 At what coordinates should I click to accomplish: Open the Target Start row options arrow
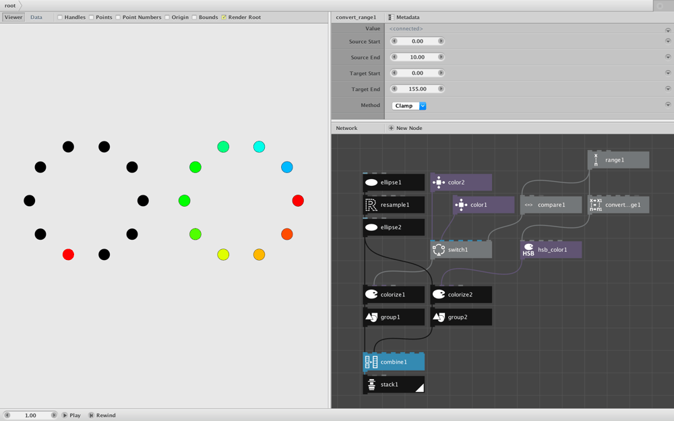[668, 73]
